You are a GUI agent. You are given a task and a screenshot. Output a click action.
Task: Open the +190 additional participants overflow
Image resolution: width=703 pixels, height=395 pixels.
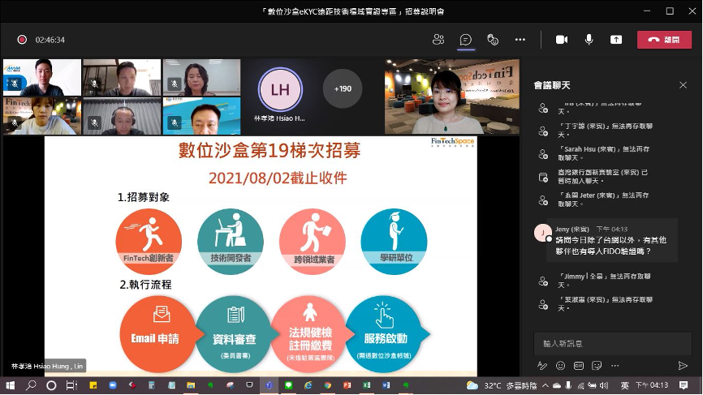(x=343, y=88)
